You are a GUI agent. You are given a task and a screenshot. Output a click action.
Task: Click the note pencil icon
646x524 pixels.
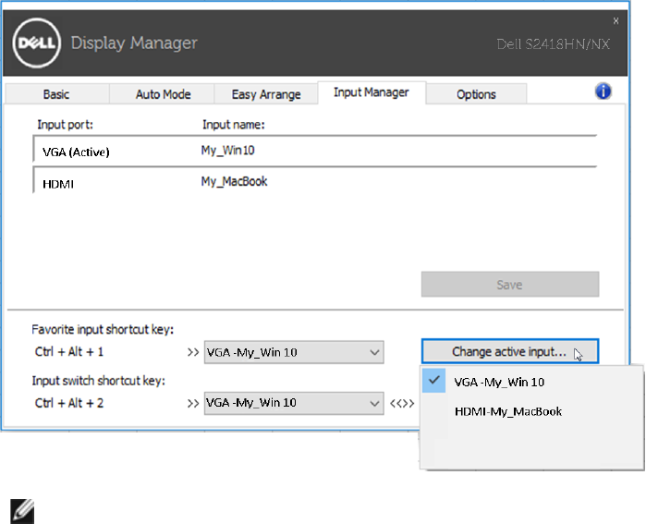pyautogui.click(x=23, y=509)
